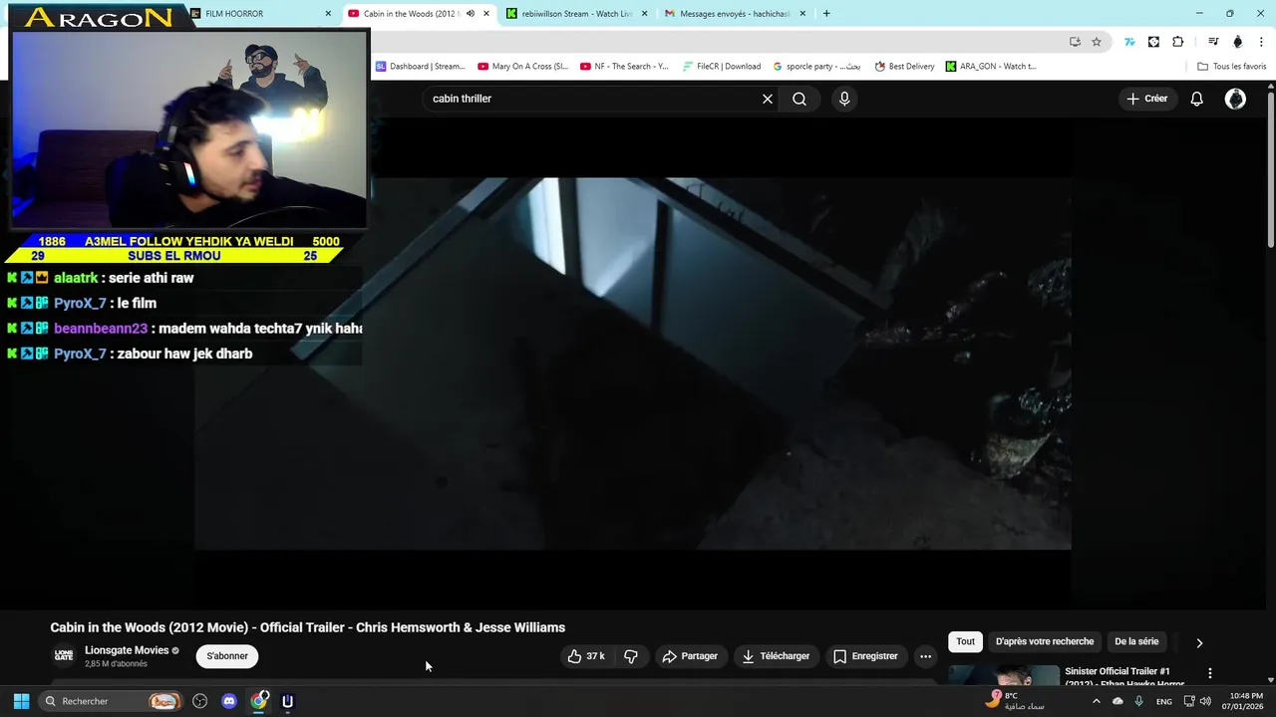Open a new browser tab

click(x=826, y=14)
